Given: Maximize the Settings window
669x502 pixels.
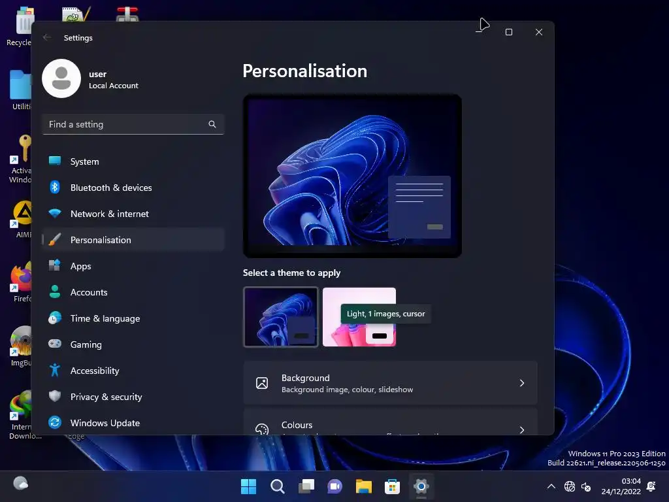Looking at the screenshot, I should click(x=508, y=32).
